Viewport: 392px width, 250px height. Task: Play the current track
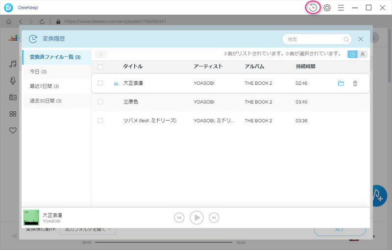[x=197, y=218]
